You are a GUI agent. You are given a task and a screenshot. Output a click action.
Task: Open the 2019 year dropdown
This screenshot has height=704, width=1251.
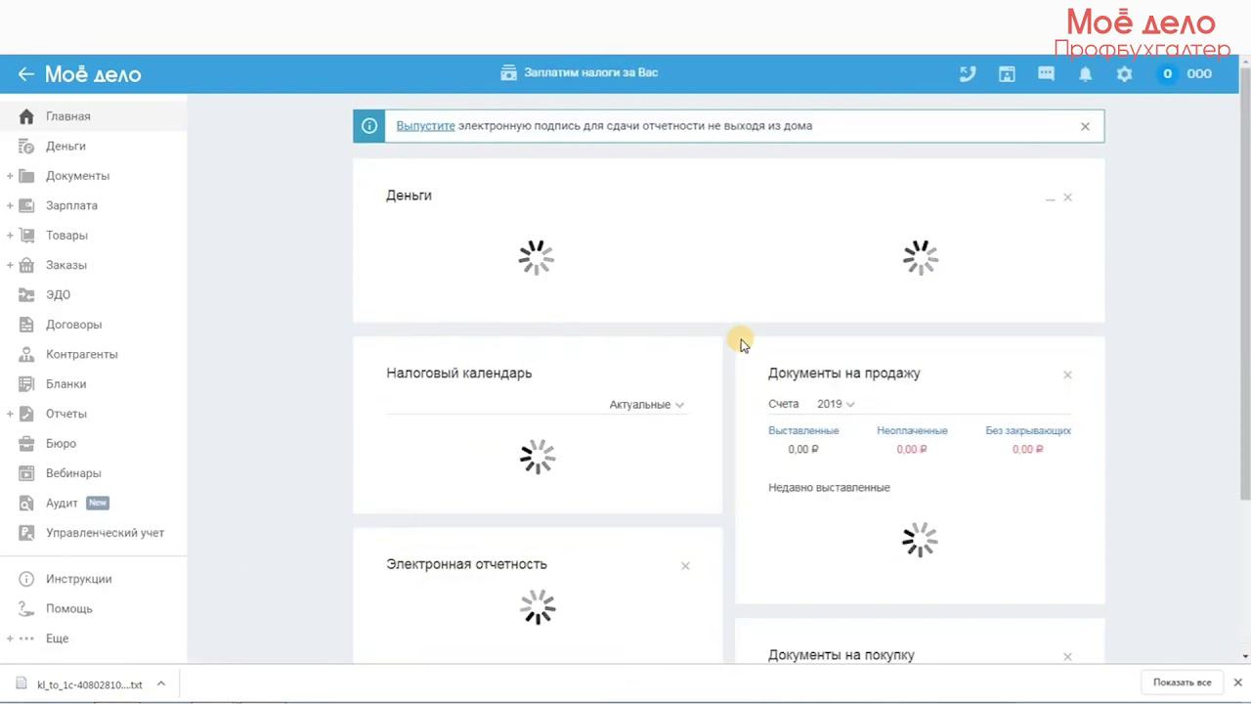point(836,404)
